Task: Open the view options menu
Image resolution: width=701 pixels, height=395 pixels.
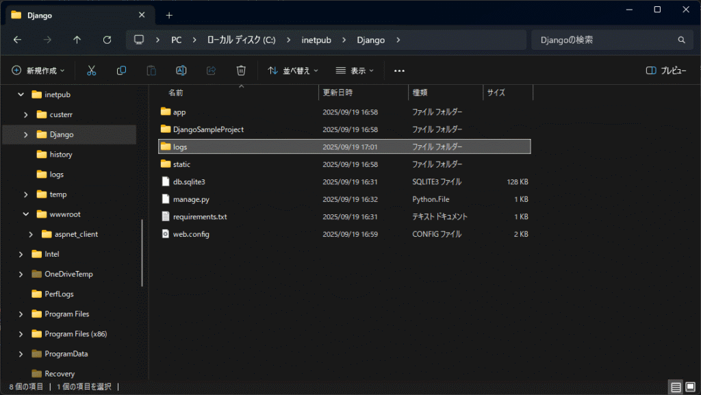Action: [355, 71]
